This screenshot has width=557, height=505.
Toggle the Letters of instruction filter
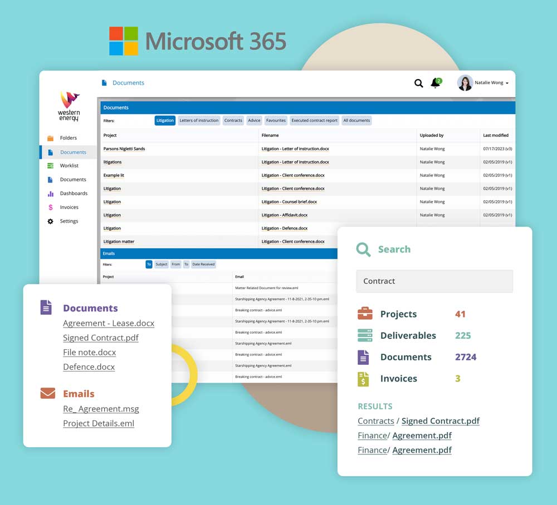[199, 121]
